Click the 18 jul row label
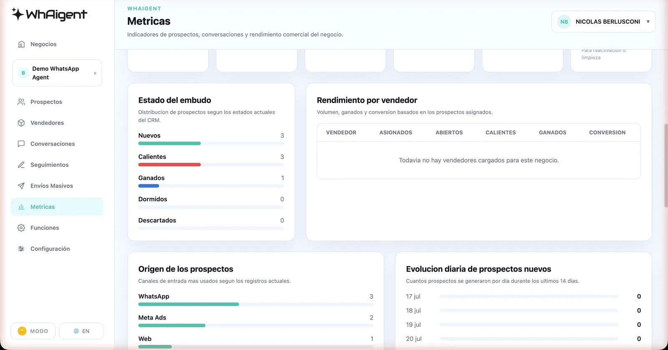 413,311
